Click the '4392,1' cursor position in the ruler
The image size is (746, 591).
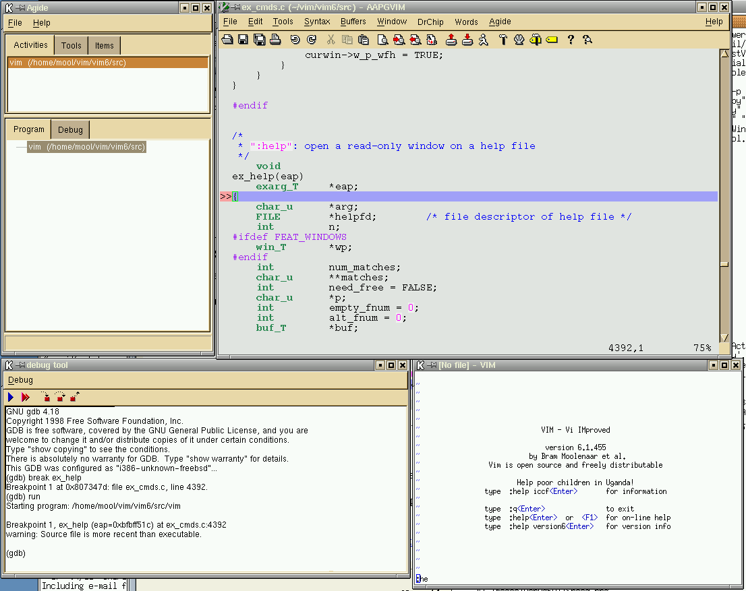pos(626,348)
